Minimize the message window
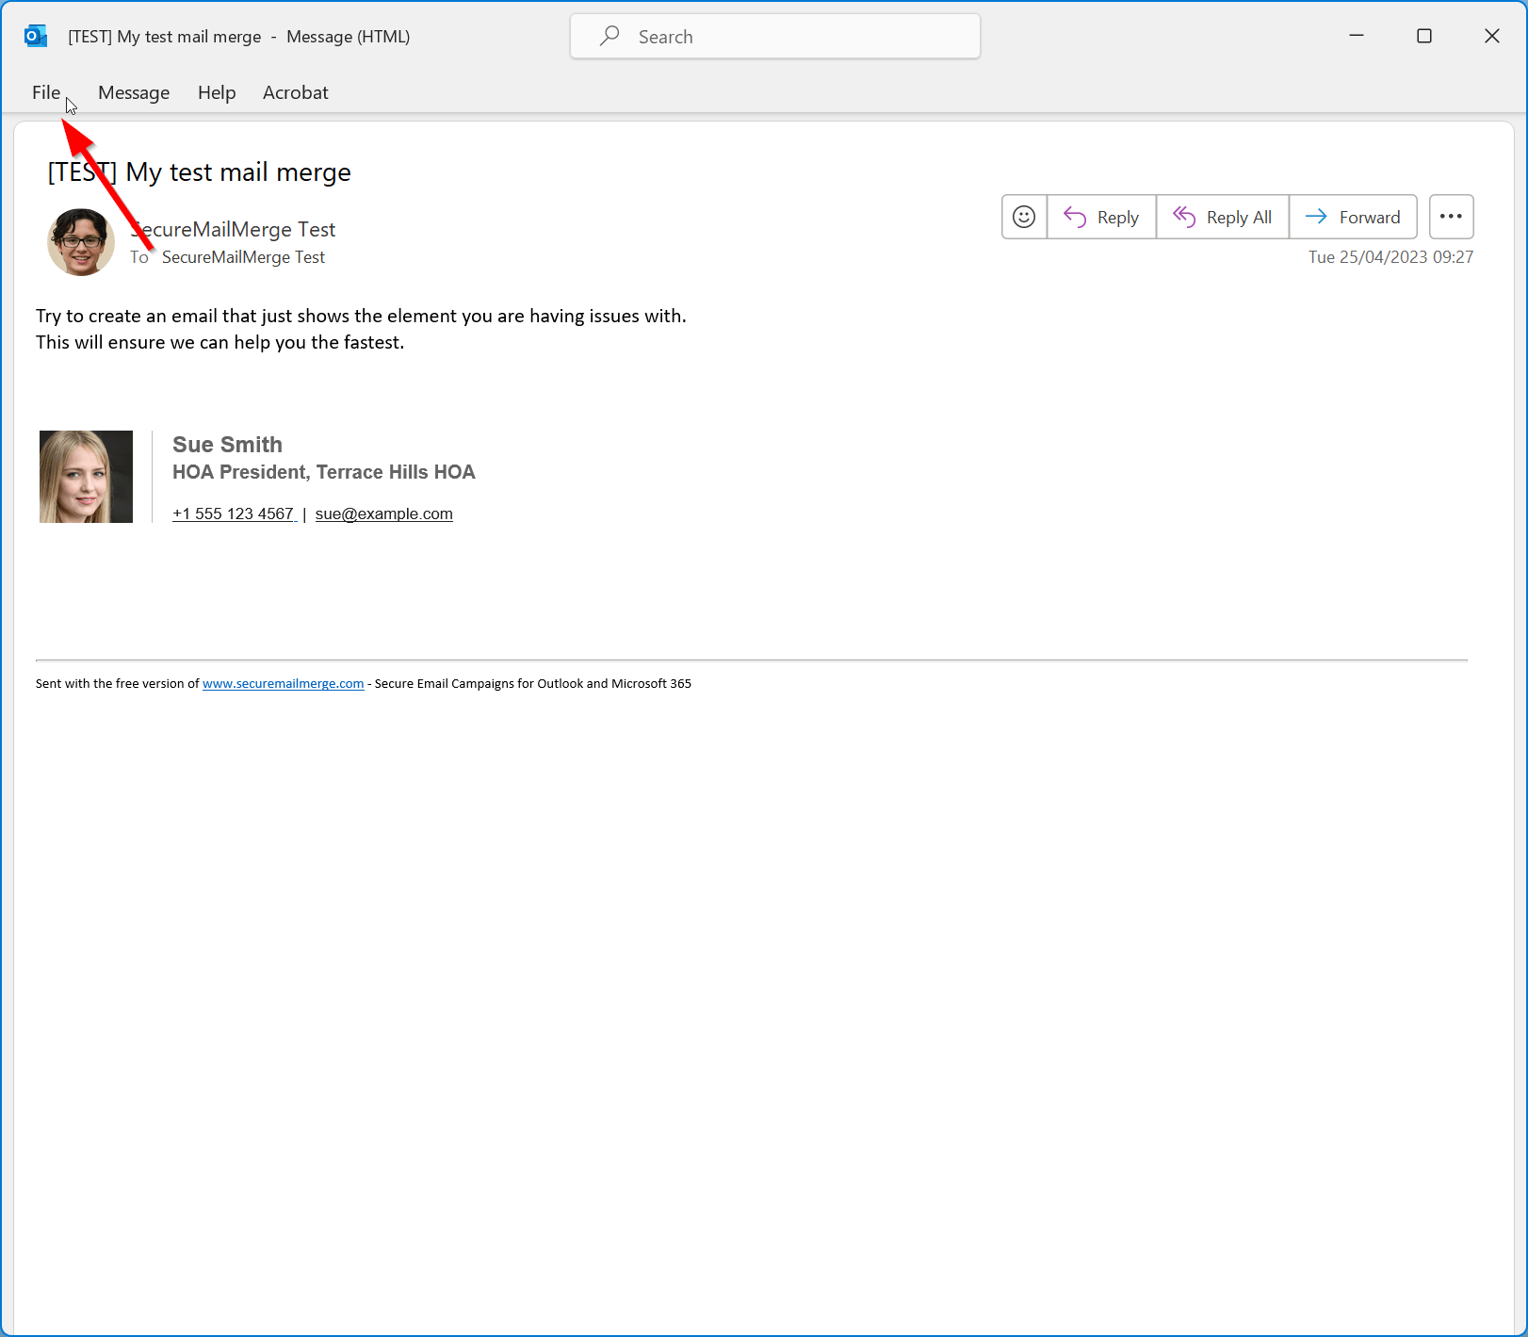The height and width of the screenshot is (1337, 1528). 1356,36
